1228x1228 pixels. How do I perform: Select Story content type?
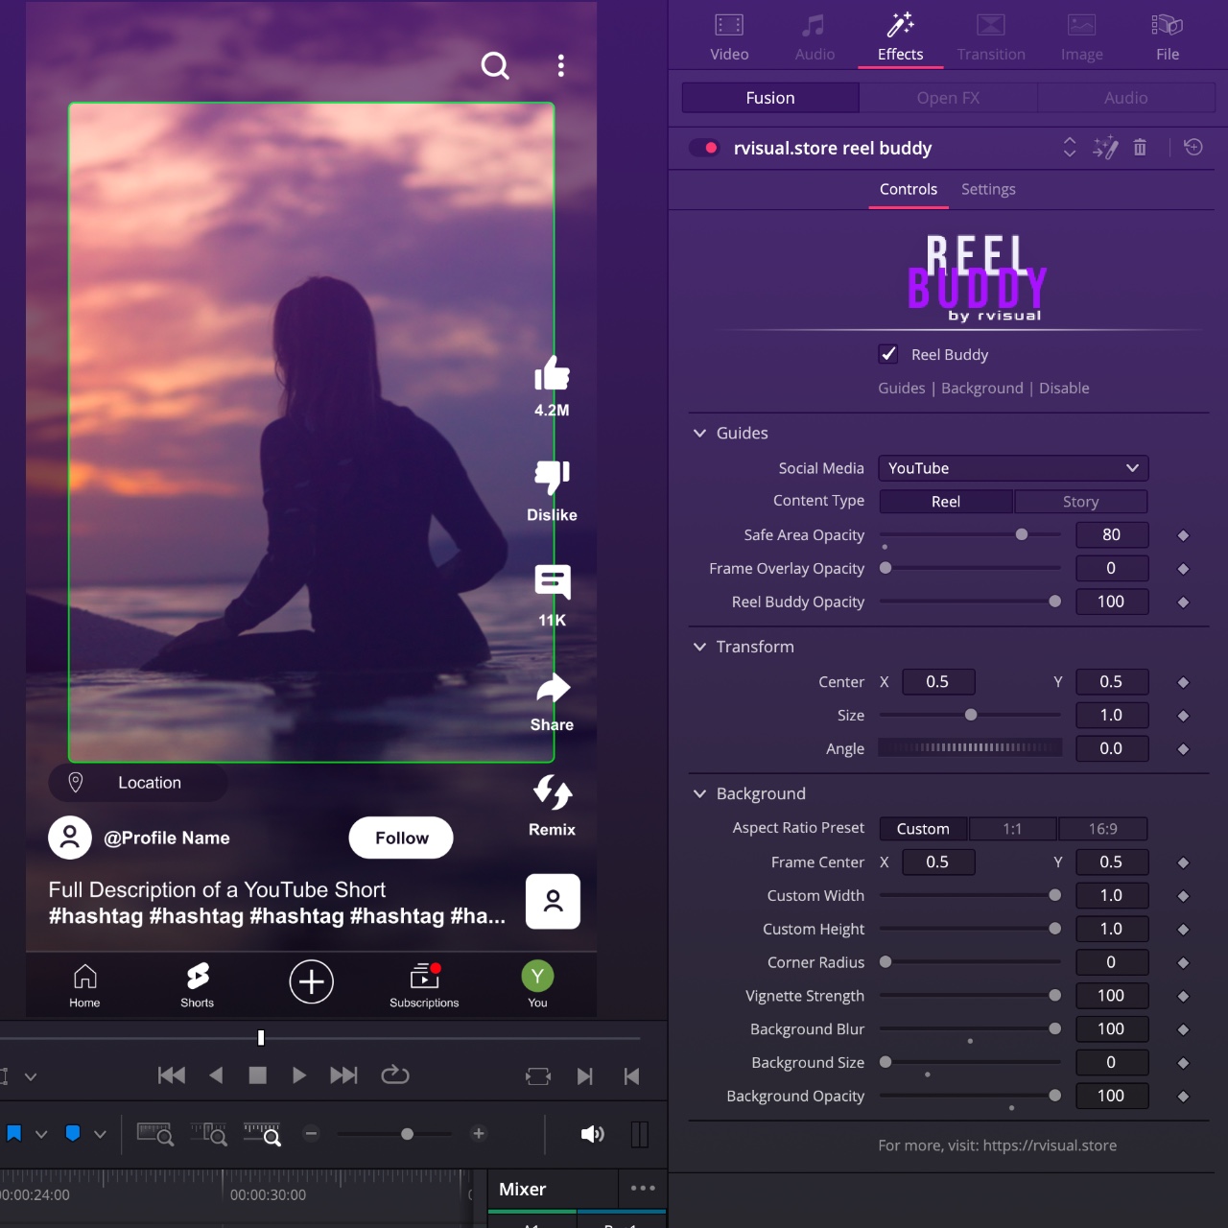[1080, 502]
